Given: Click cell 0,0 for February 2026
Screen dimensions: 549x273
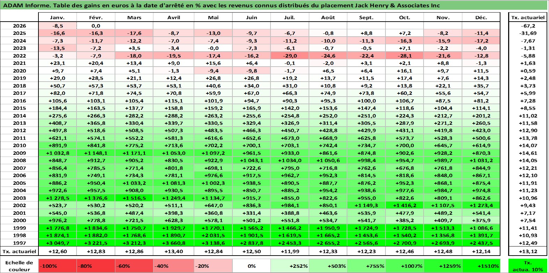Looking at the screenshot, I should pos(96,26).
